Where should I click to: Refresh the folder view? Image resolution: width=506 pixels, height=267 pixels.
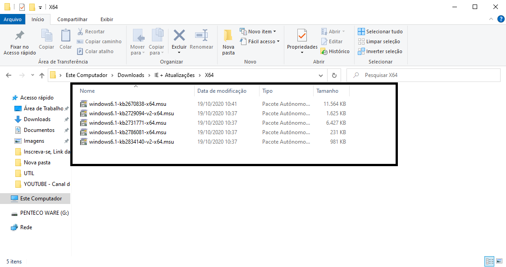pos(334,76)
